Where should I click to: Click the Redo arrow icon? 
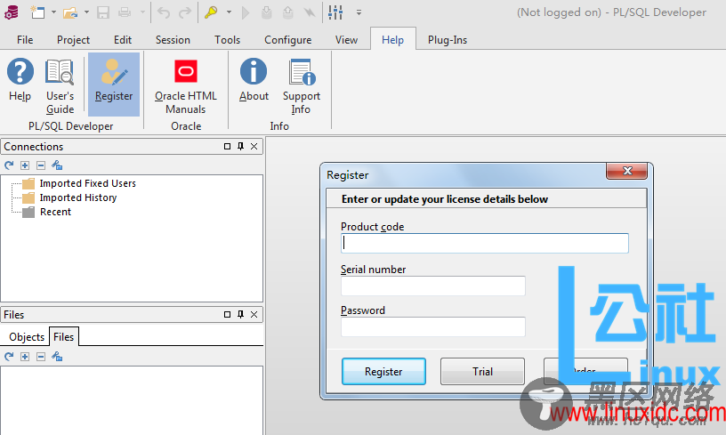pos(185,12)
